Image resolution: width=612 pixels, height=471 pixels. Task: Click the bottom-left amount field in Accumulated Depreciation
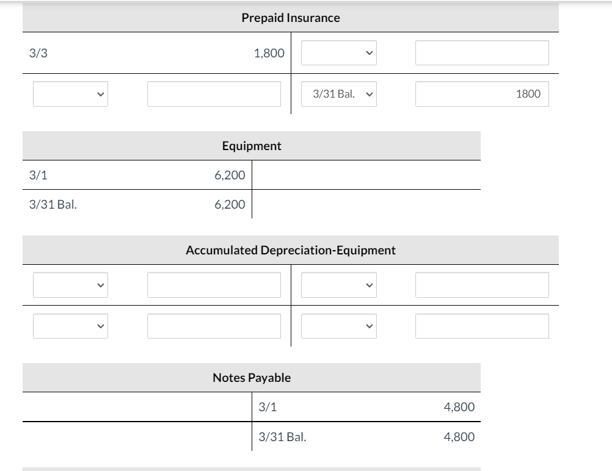coord(213,326)
